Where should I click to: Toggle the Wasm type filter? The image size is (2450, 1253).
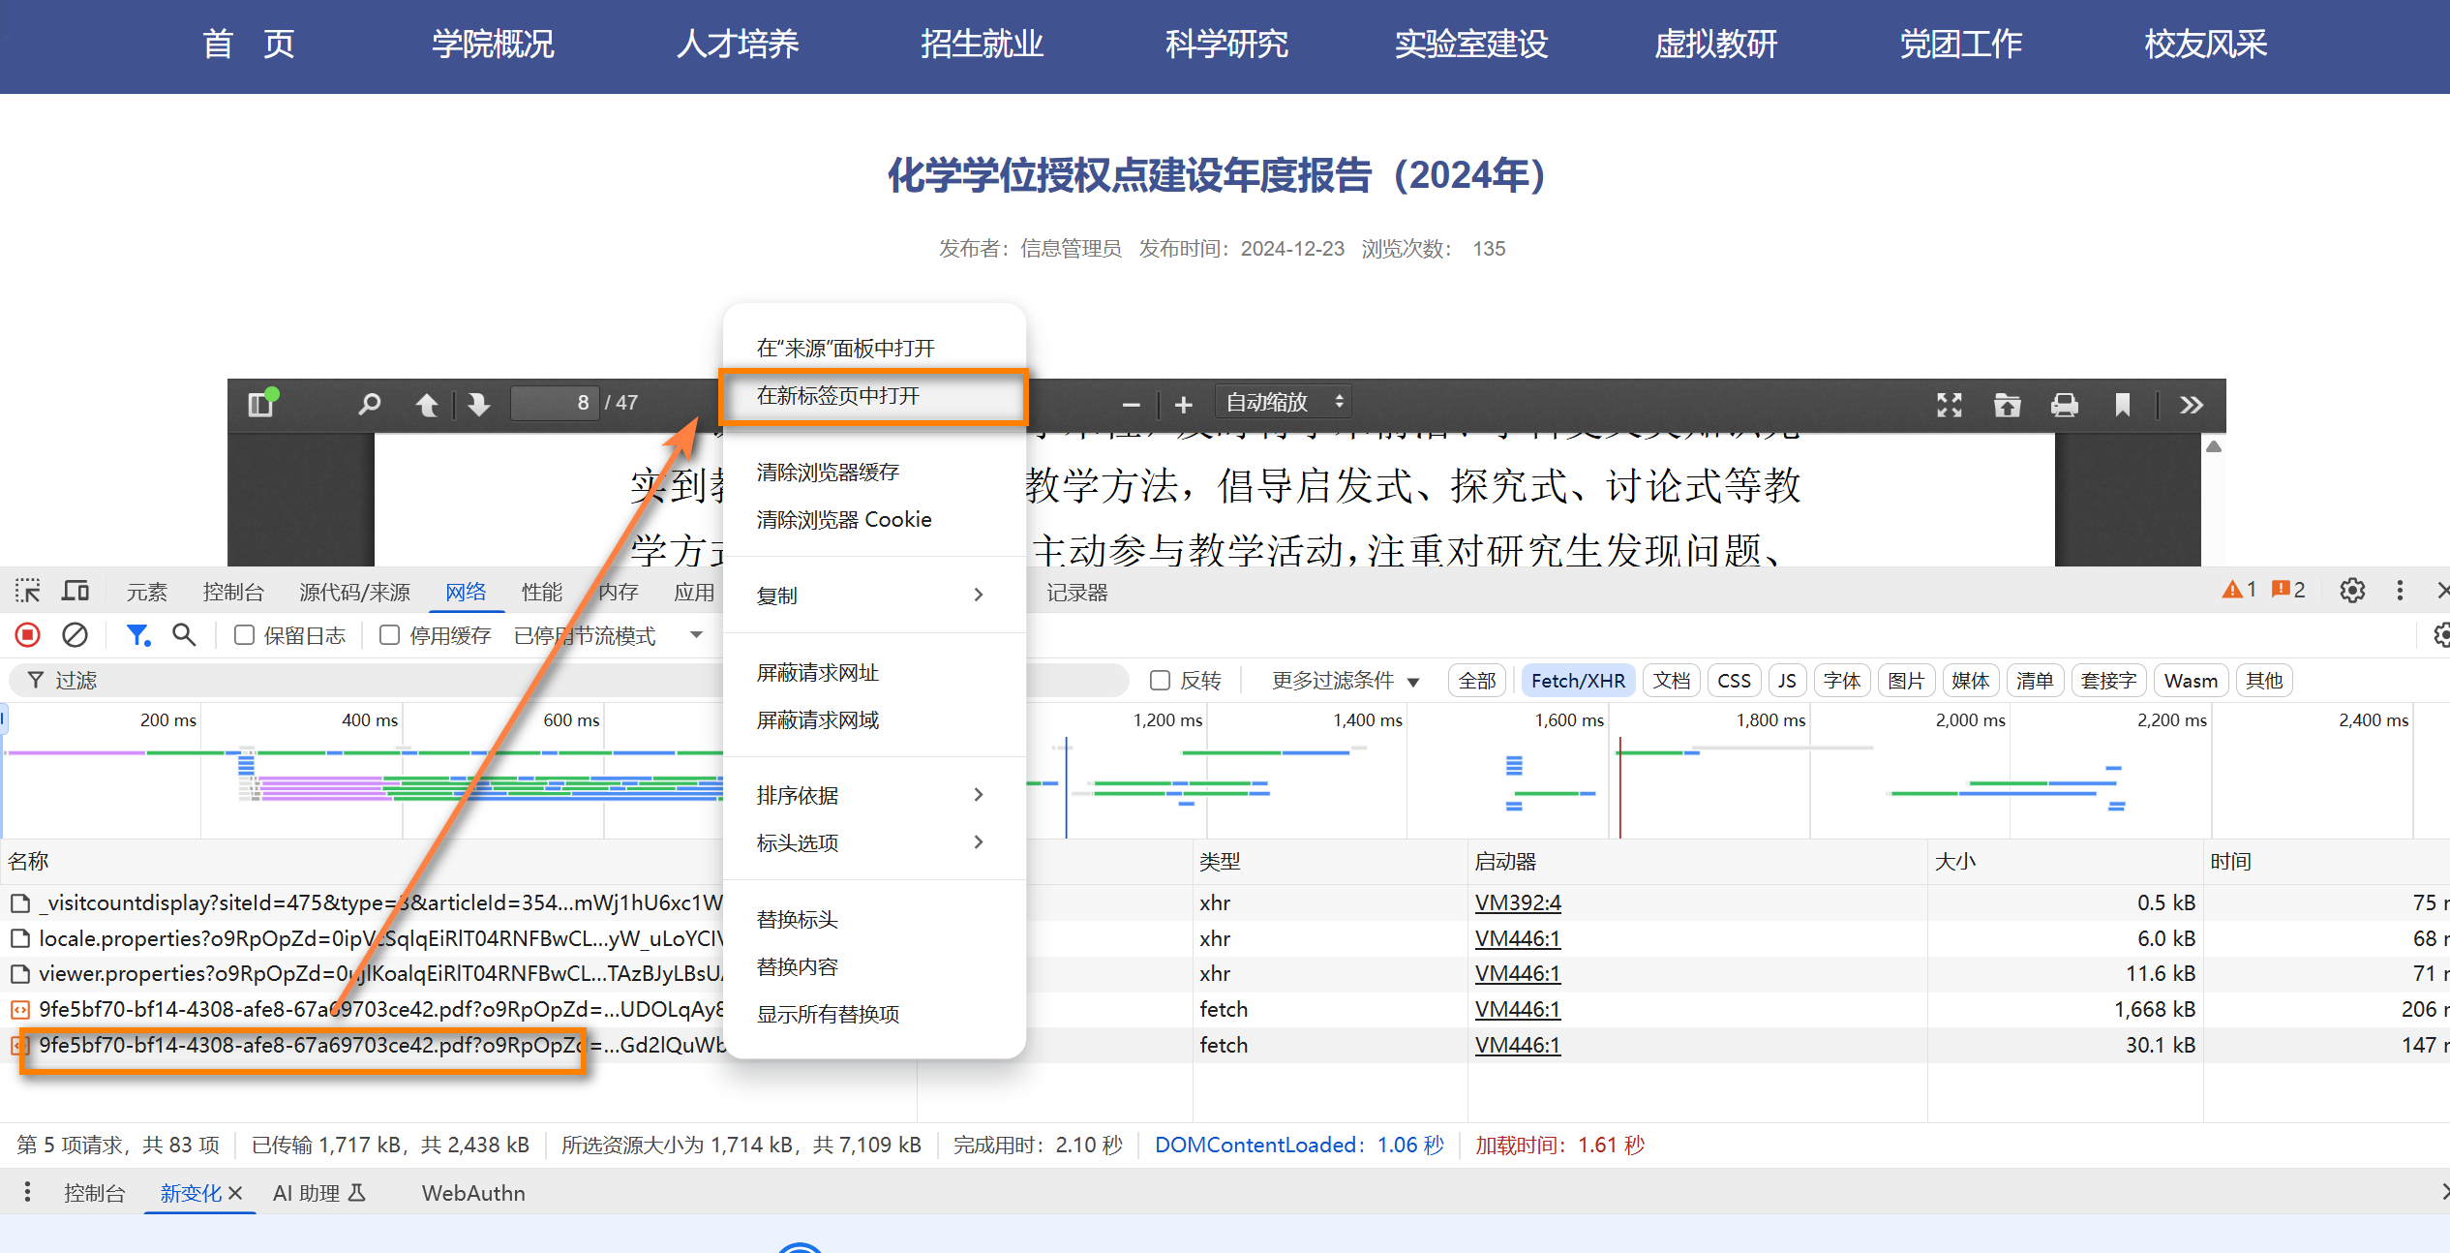point(2191,681)
